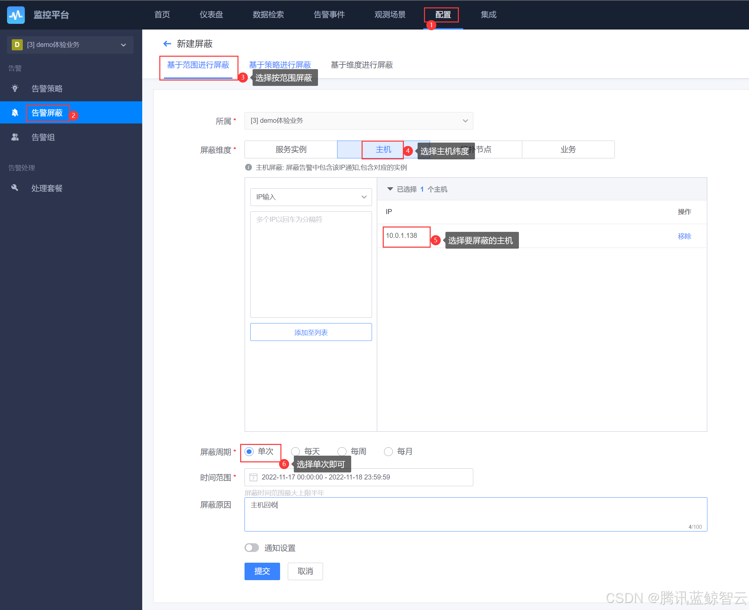Screen dimensions: 749x610
Task: Collapse the 已选择 1 个主机 section
Action: pyautogui.click(x=390, y=189)
